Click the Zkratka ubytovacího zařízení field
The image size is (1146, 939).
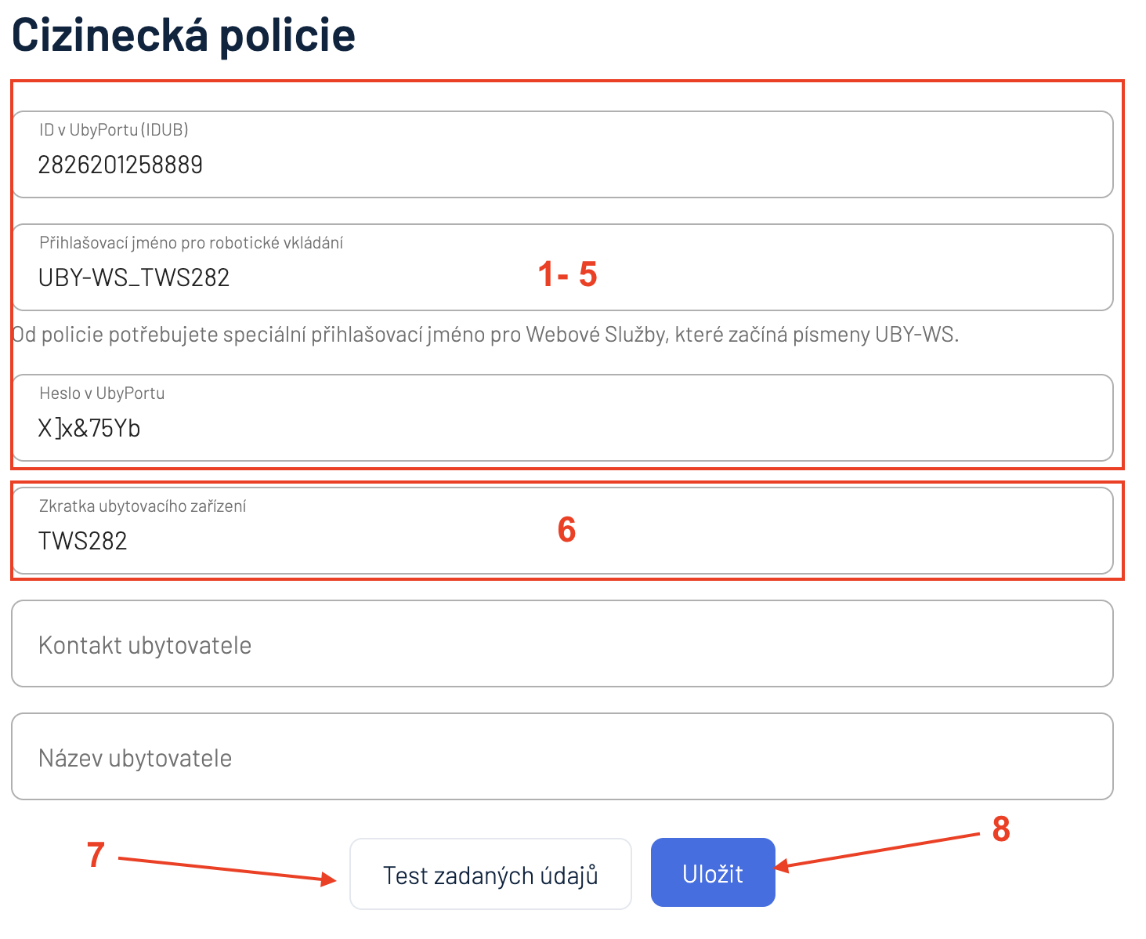coord(562,531)
